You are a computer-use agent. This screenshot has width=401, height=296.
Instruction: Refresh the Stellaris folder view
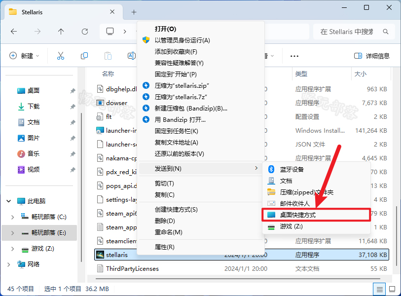[x=85, y=32]
